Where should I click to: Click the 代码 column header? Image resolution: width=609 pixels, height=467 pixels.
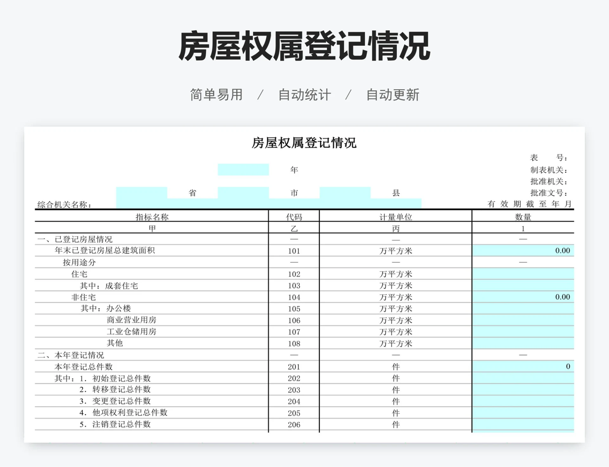(293, 217)
